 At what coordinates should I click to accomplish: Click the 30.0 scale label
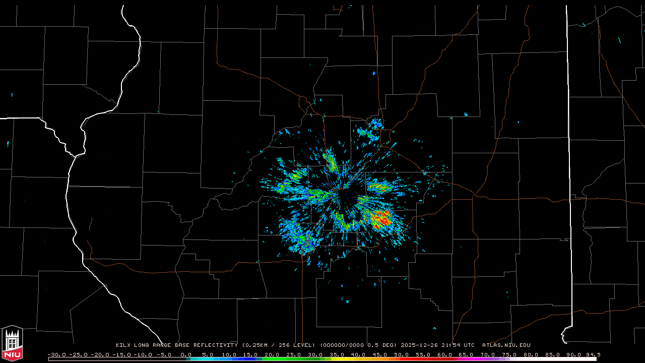[315, 355]
